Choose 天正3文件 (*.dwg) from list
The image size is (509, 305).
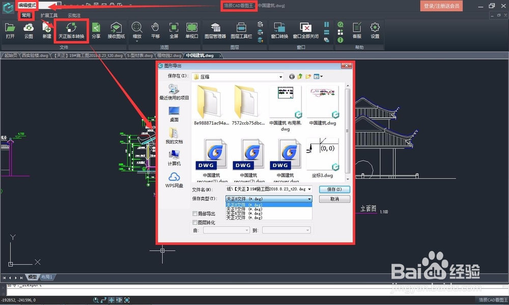coord(269,217)
